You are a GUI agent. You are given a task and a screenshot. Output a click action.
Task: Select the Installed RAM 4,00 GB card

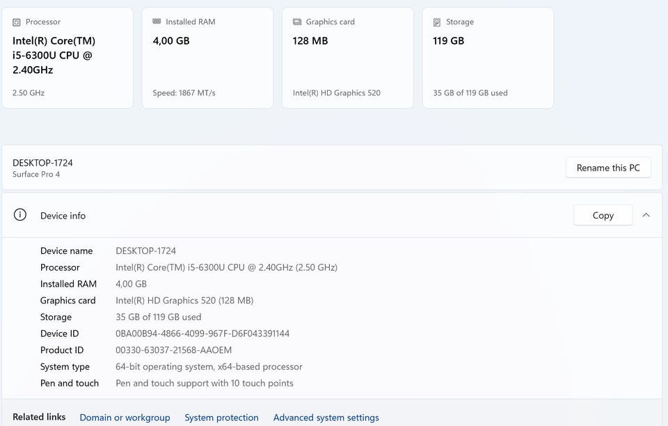click(207, 58)
